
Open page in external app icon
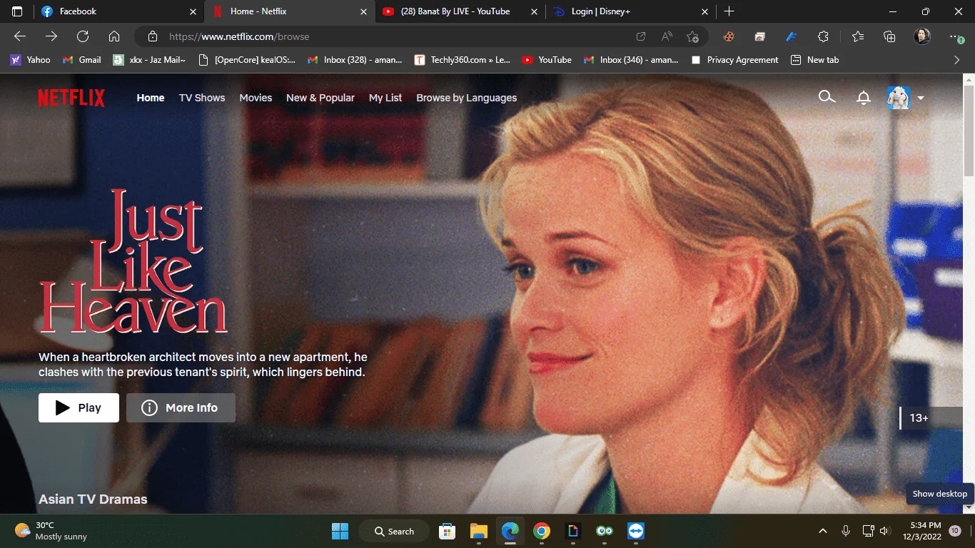[x=641, y=36]
